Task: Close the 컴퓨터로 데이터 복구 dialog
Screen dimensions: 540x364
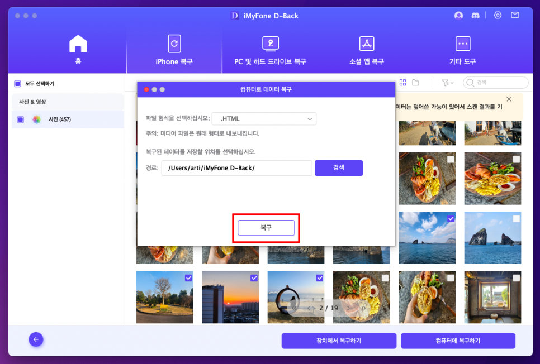Action: (146, 89)
